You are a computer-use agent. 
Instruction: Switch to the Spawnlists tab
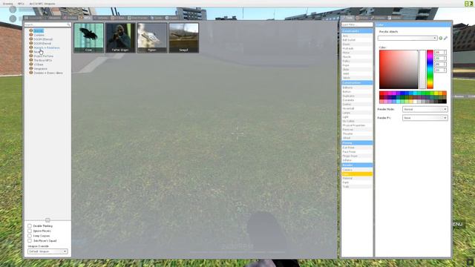click(33, 18)
